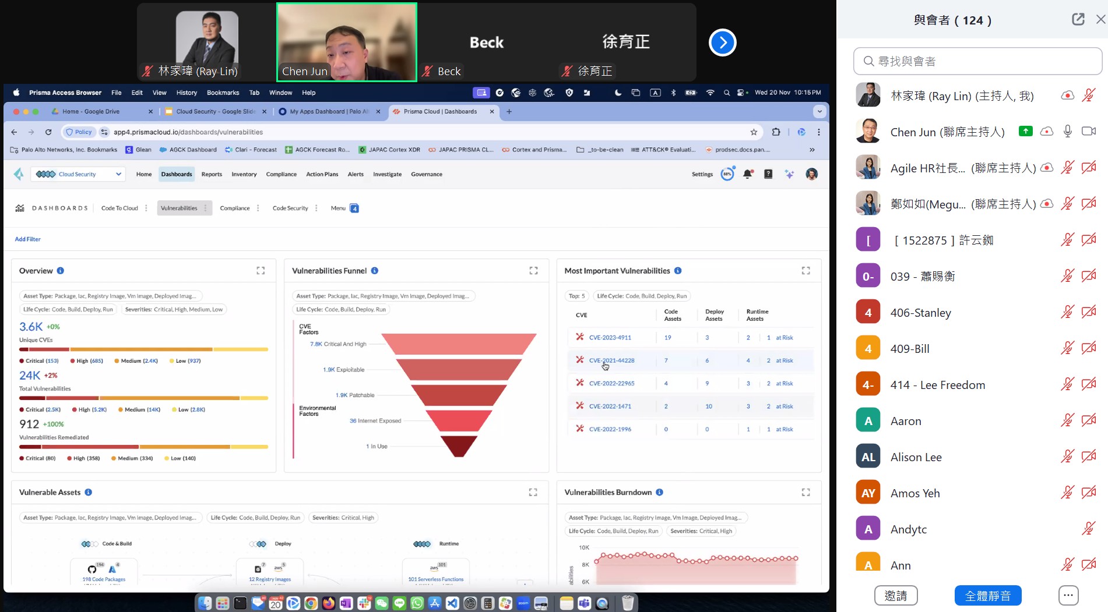
Task: Maximize the Vulnerabilities Funnel widget
Action: [x=533, y=271]
